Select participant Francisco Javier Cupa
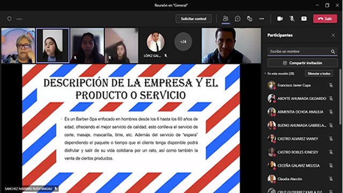 300,85
